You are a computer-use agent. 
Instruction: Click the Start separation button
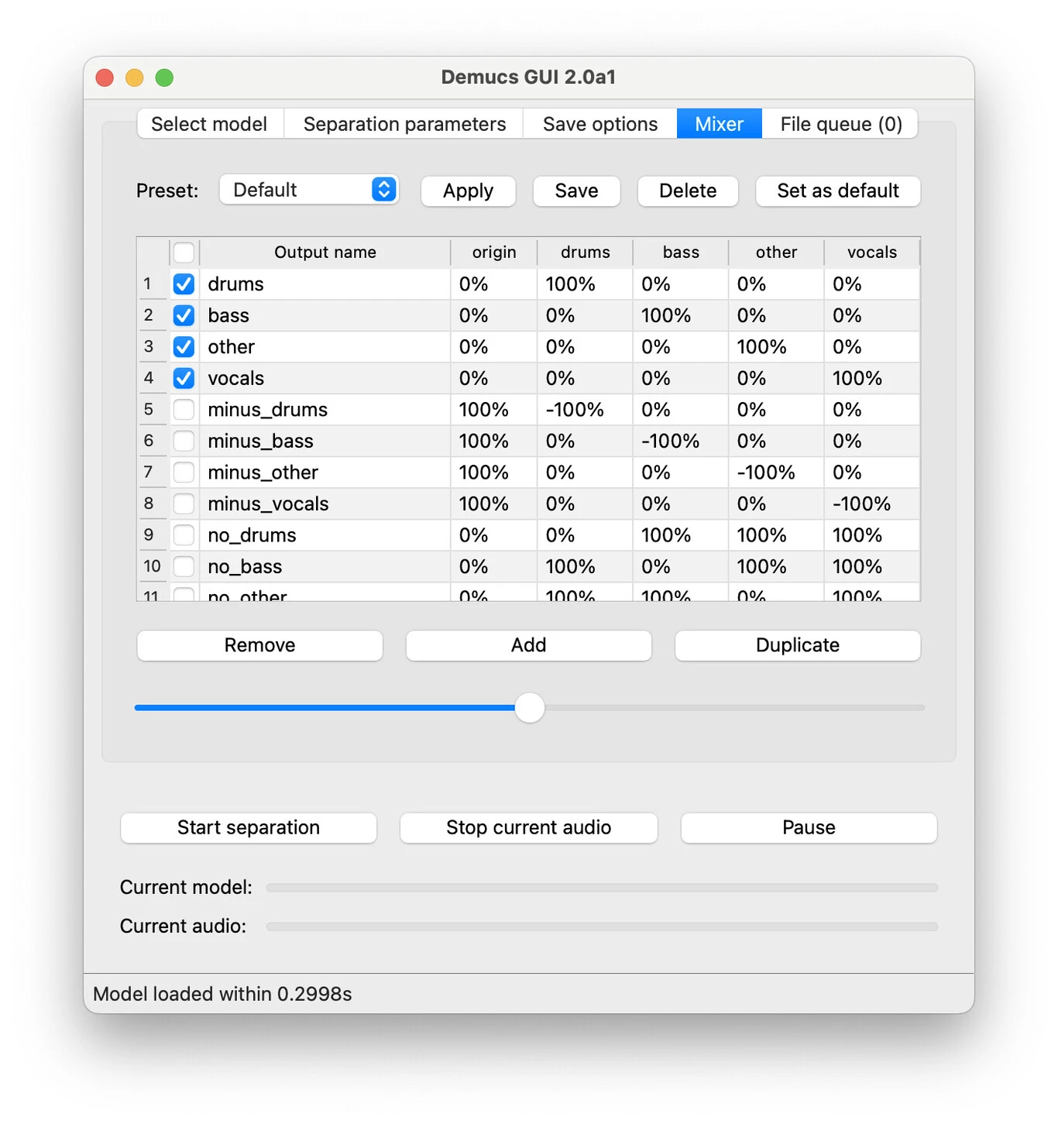pos(249,827)
